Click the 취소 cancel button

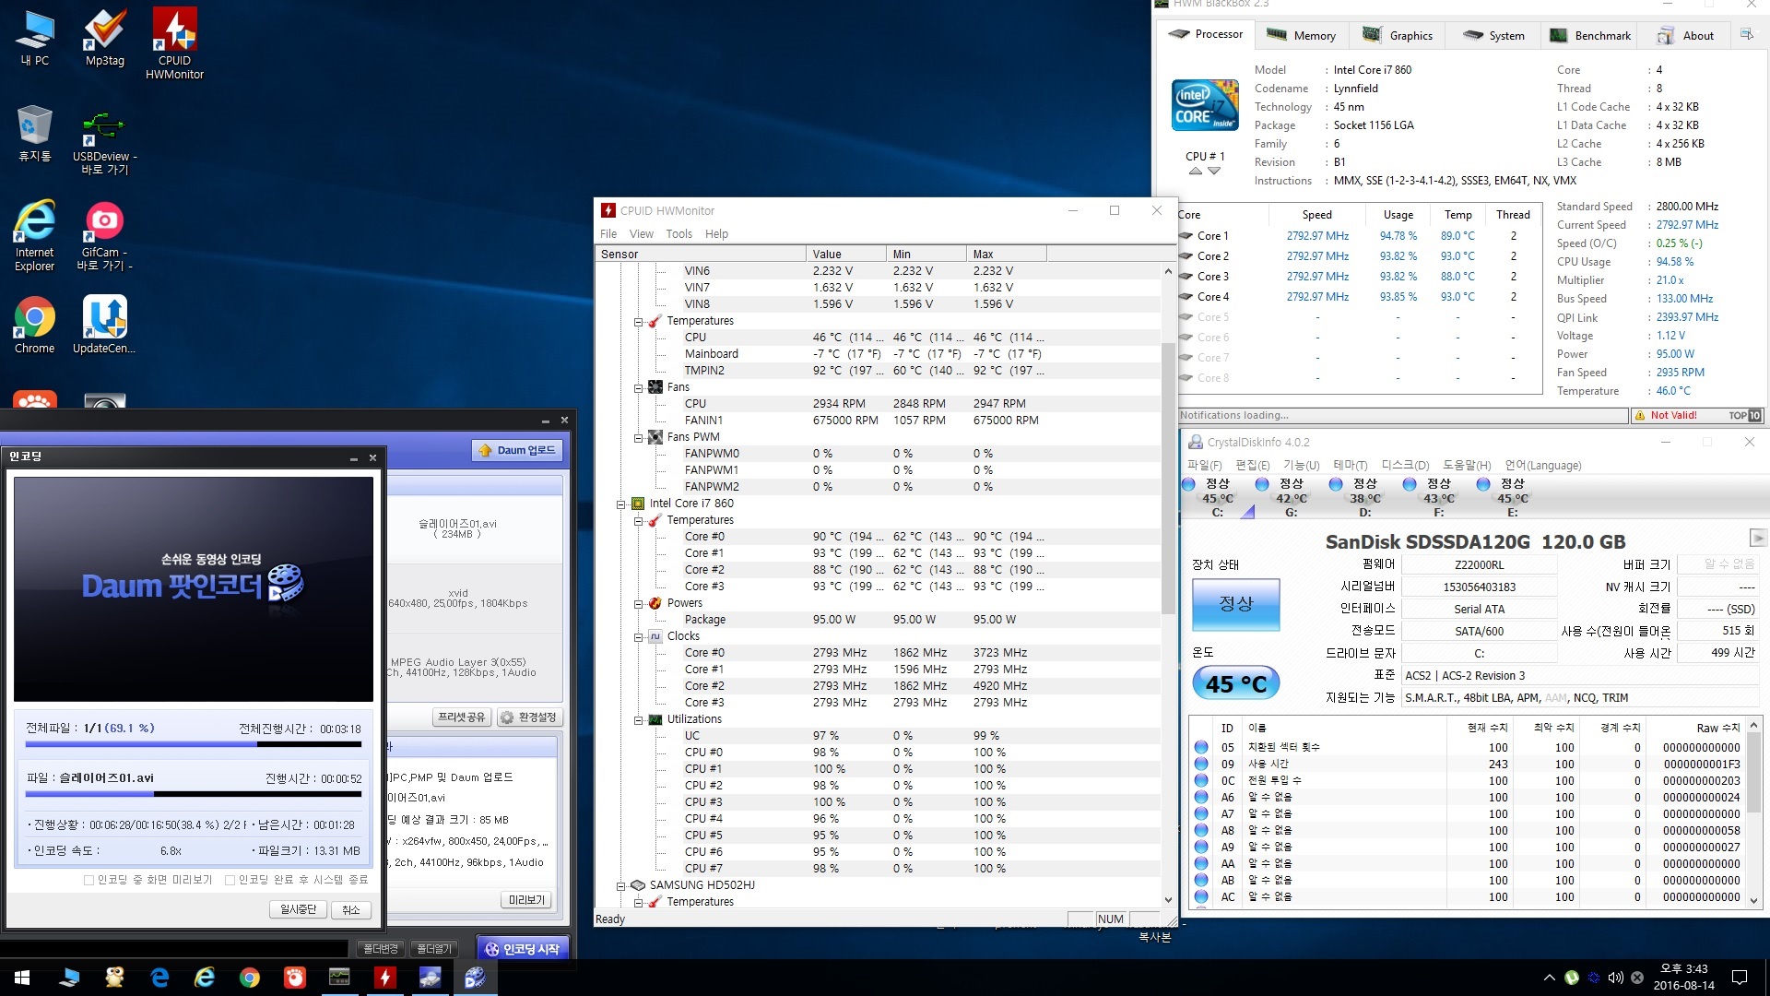(351, 910)
